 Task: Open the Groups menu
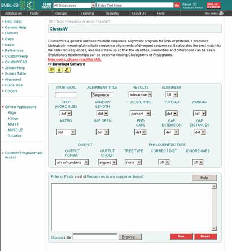click(61, 14)
